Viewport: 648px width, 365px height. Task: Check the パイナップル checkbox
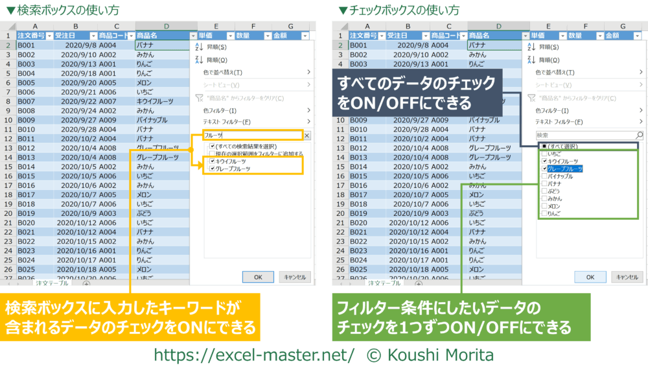[544, 176]
